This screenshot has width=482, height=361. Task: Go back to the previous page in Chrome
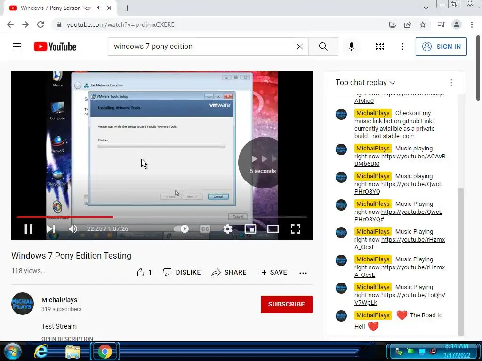coord(10,24)
